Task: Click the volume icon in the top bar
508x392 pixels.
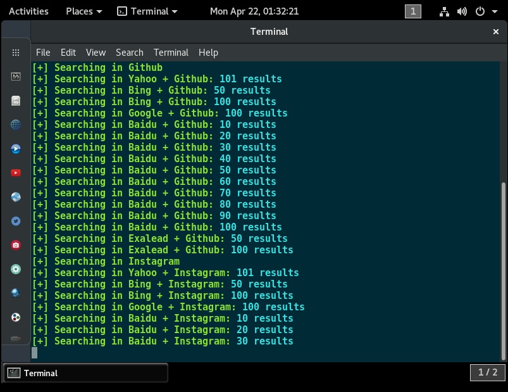Action: coord(461,11)
